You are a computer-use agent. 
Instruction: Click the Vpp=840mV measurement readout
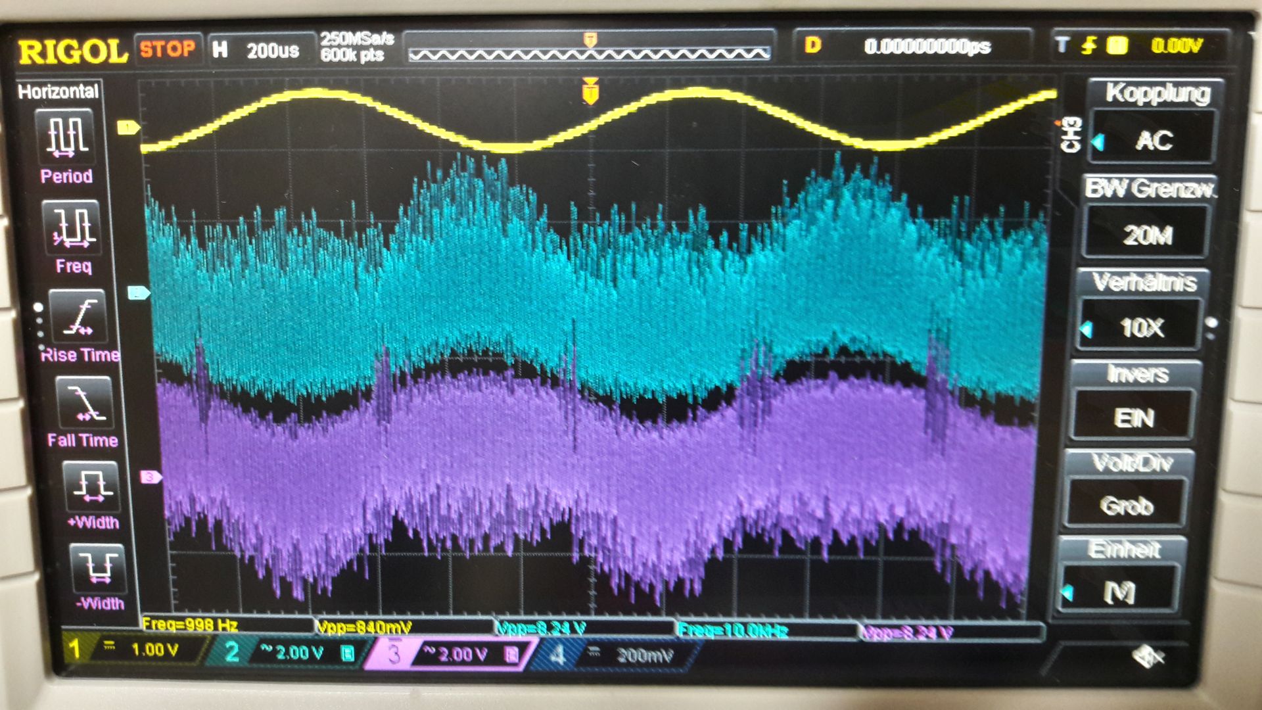(364, 627)
